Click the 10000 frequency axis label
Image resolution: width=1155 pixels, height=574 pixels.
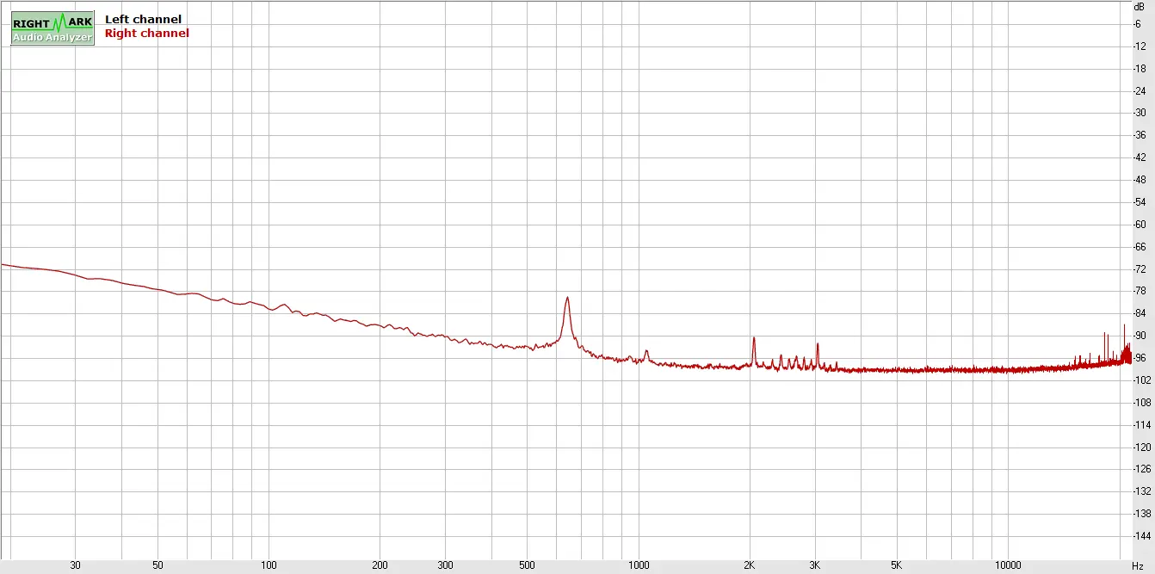[x=1008, y=565]
